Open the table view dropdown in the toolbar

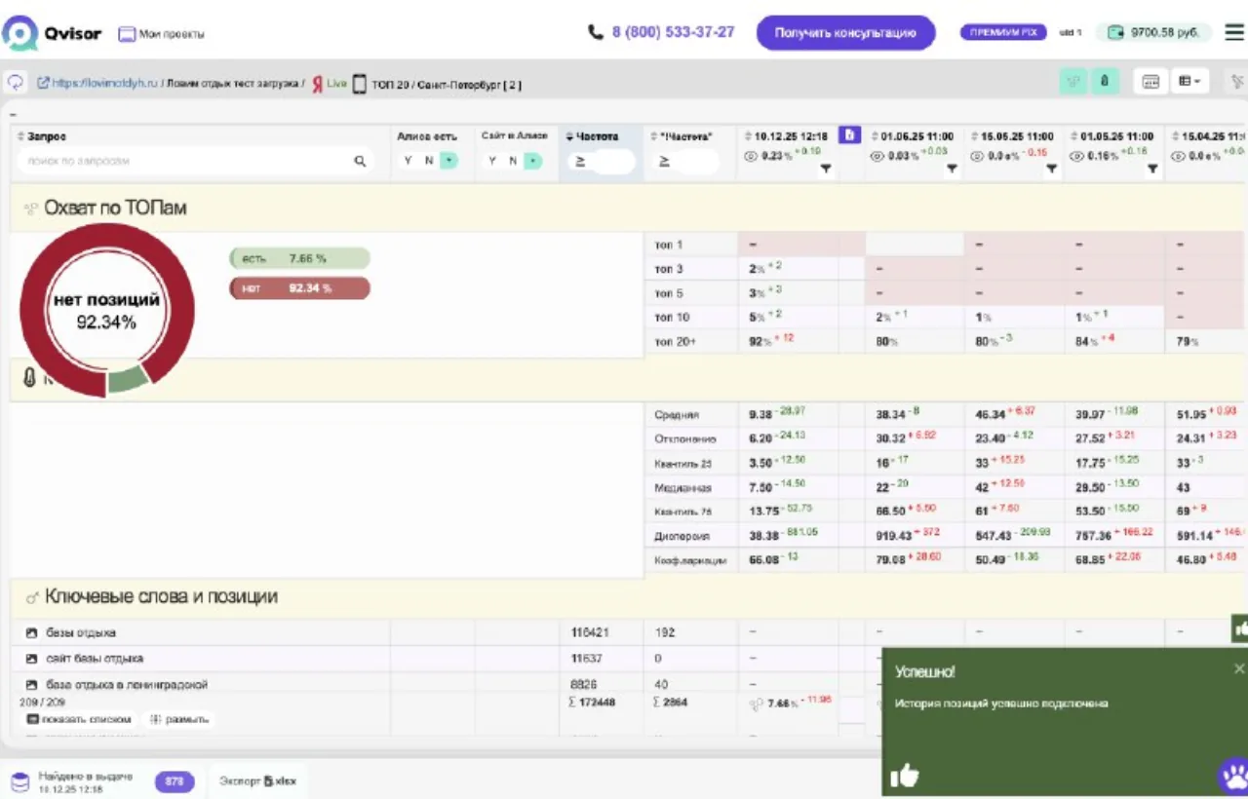point(1190,82)
